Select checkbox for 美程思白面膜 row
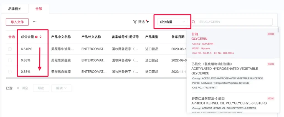Screen dimensions: 284x117 point(10,71)
